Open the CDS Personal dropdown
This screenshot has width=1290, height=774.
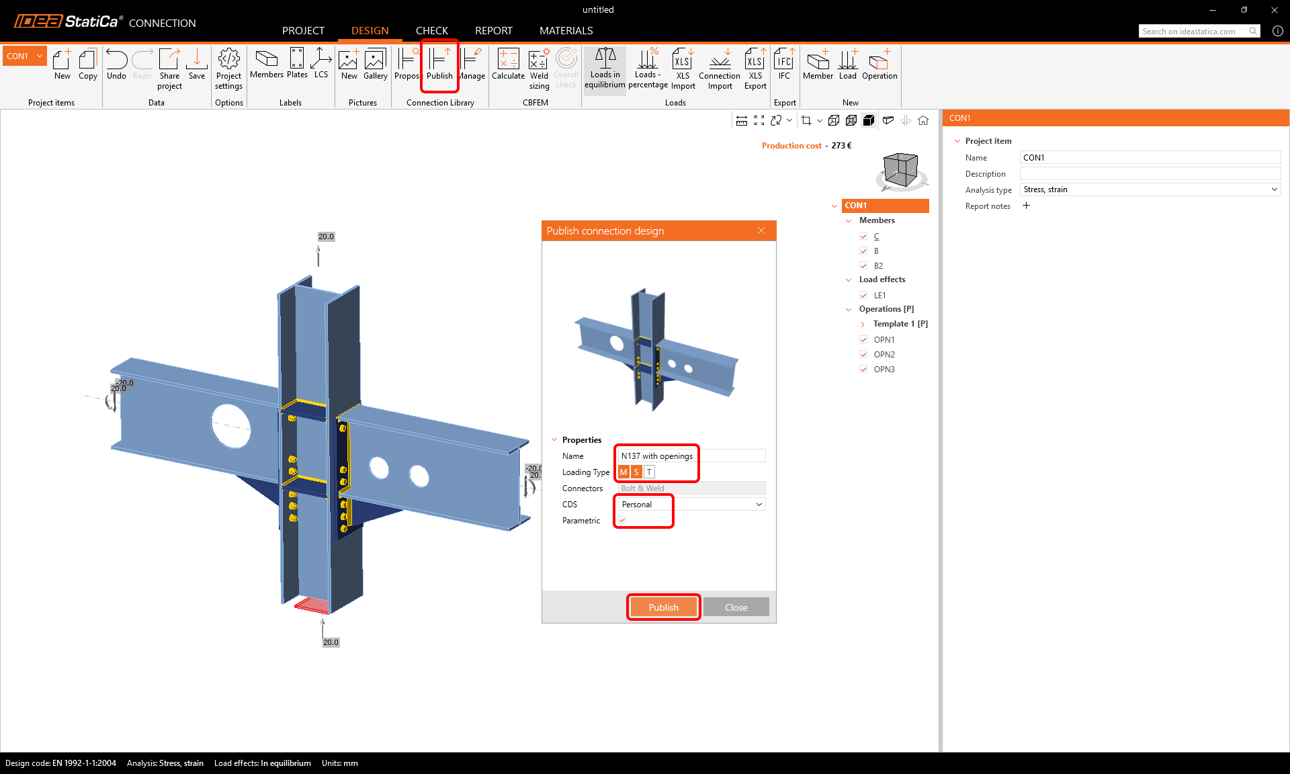[691, 505]
